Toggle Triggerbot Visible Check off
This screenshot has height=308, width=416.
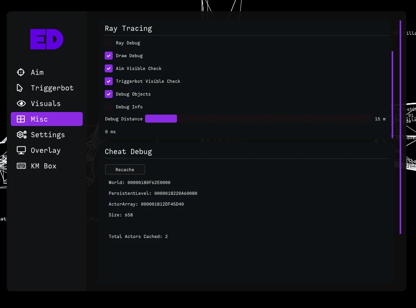coord(109,81)
